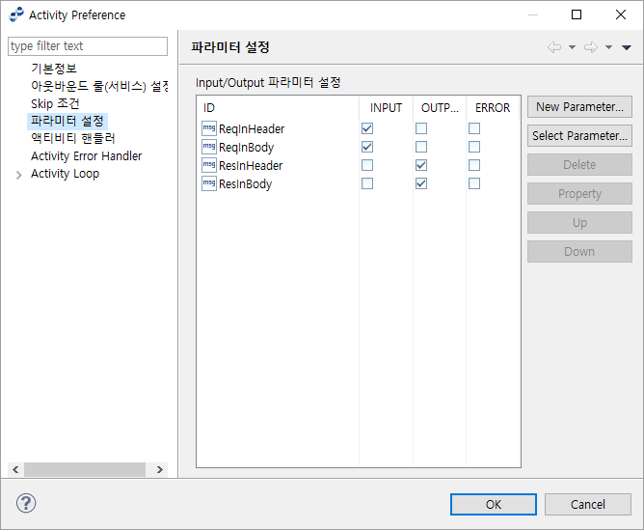The image size is (644, 530).
Task: Check INPUT for ResInBody
Action: [367, 183]
